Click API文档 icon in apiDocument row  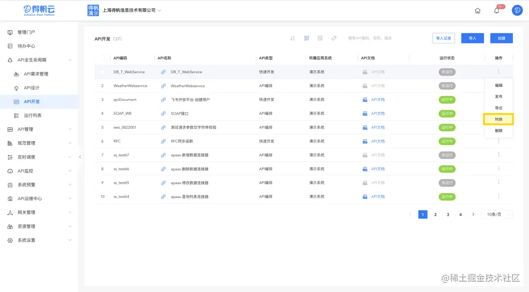pyautogui.click(x=365, y=99)
